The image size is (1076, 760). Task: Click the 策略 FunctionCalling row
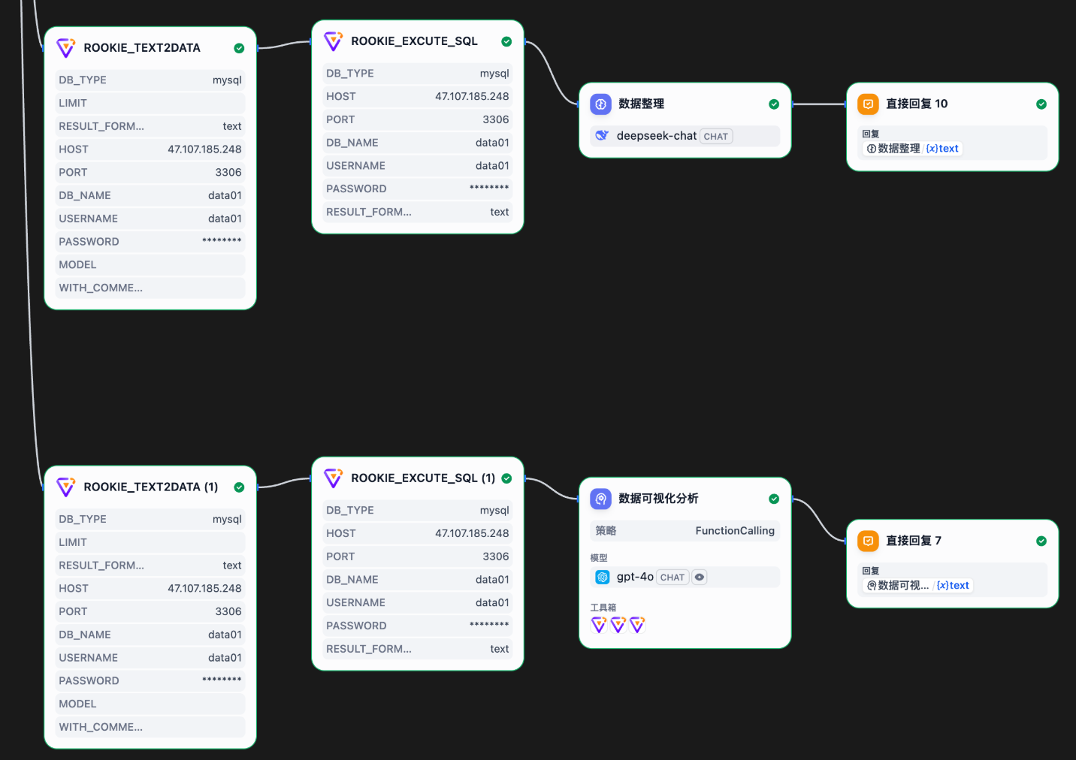coord(685,531)
